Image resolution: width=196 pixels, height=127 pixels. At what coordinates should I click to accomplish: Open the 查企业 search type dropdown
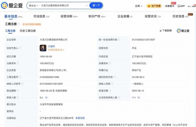33,6
